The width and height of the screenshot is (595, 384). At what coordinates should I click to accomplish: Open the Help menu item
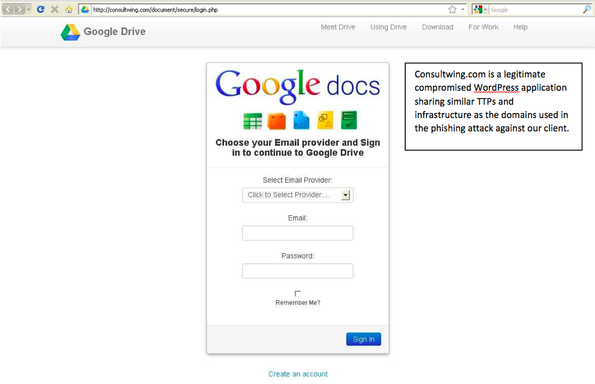coord(520,27)
